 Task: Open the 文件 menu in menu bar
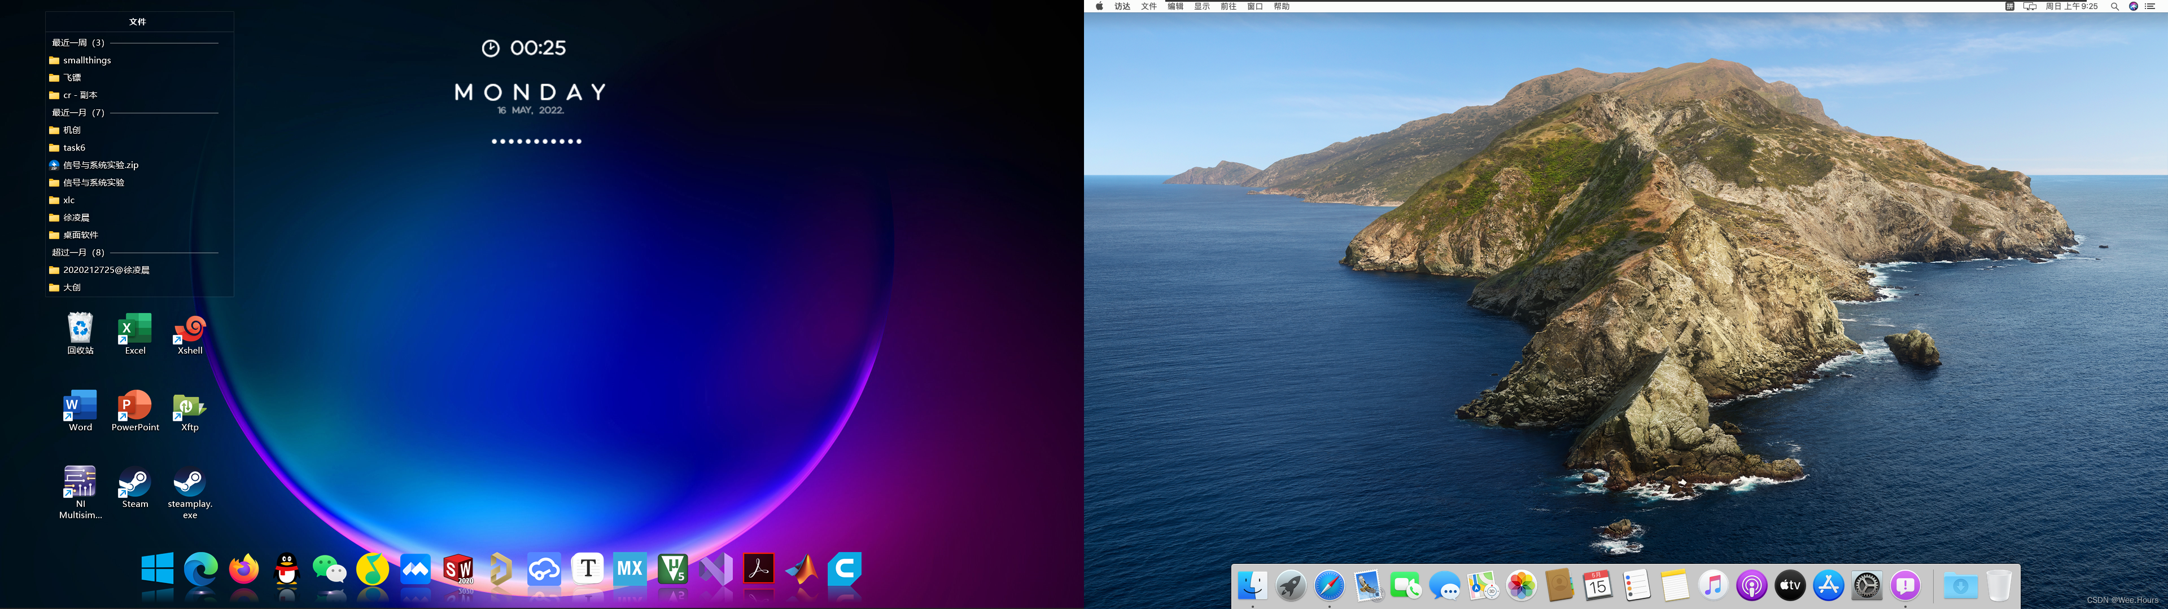tap(1148, 7)
